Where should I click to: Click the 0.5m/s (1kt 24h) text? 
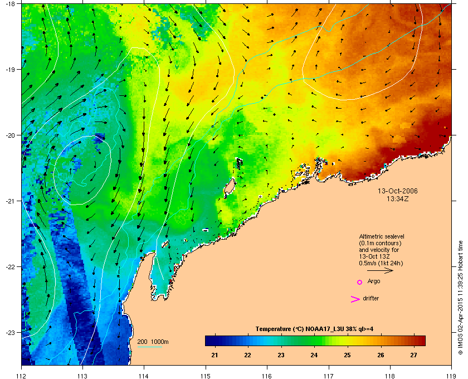tap(381, 264)
